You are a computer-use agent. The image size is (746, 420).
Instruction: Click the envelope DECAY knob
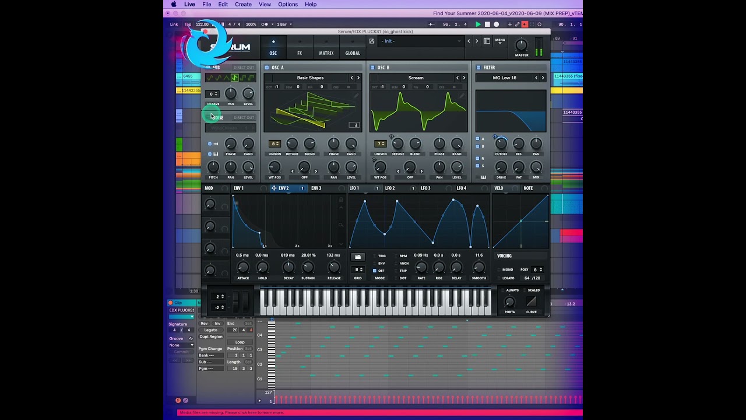click(x=288, y=267)
